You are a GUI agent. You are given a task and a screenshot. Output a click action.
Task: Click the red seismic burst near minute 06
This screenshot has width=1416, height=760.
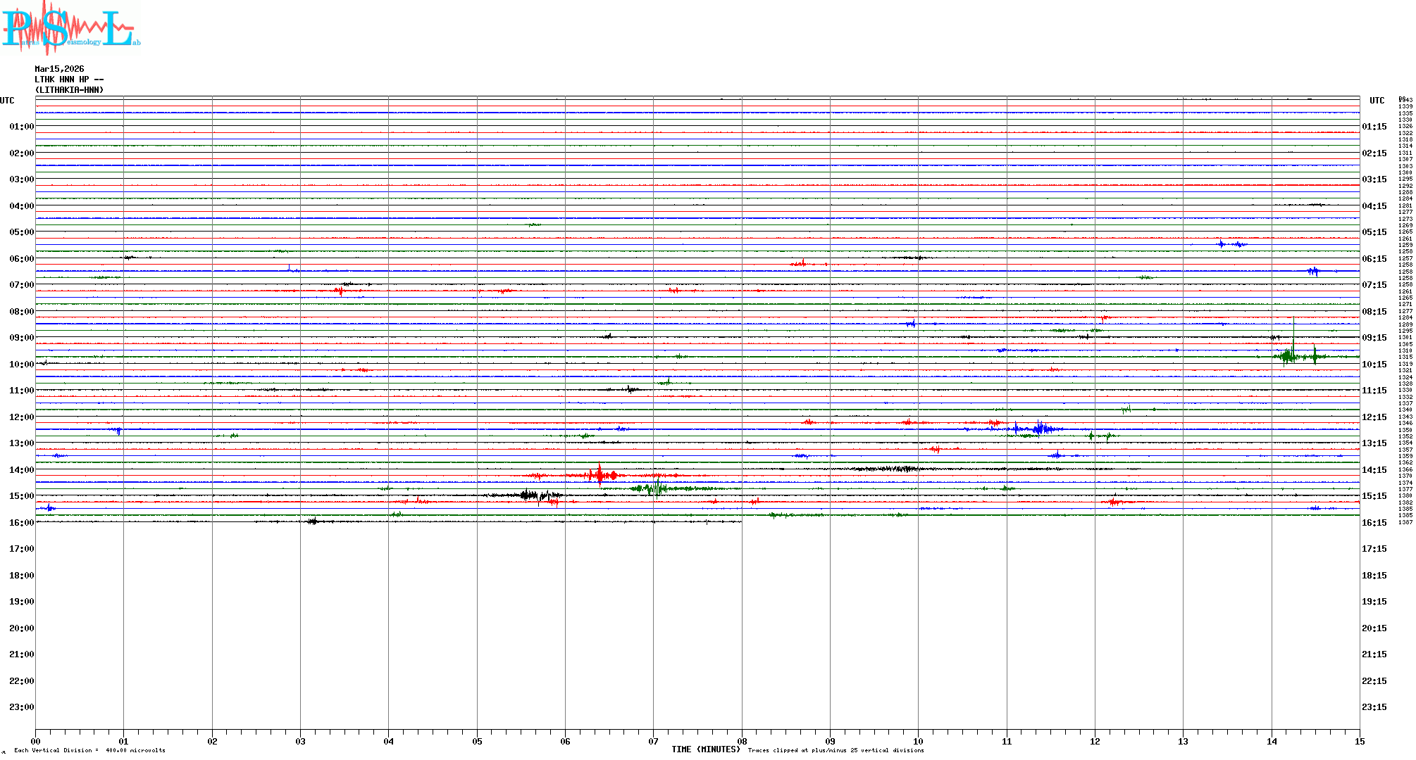(x=600, y=476)
